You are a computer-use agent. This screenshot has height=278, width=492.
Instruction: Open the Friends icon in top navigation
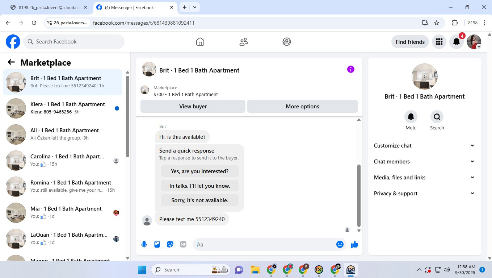[x=244, y=42]
